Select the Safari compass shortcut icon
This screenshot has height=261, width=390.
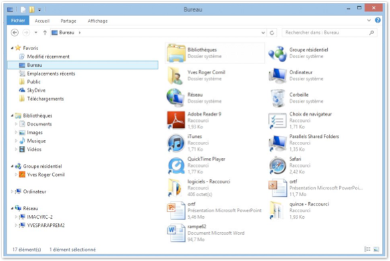coord(278,165)
